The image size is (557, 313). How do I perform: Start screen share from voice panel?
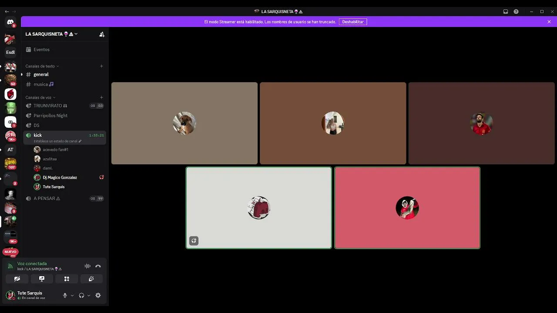pos(42,279)
